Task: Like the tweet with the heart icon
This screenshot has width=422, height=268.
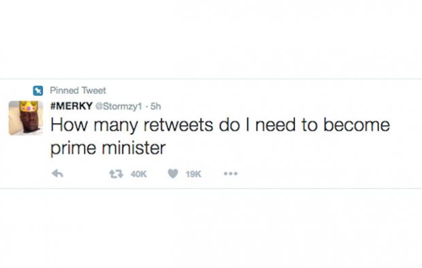Action: tap(173, 173)
